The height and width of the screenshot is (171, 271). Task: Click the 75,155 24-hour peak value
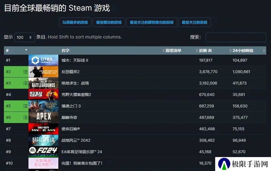click(239, 129)
